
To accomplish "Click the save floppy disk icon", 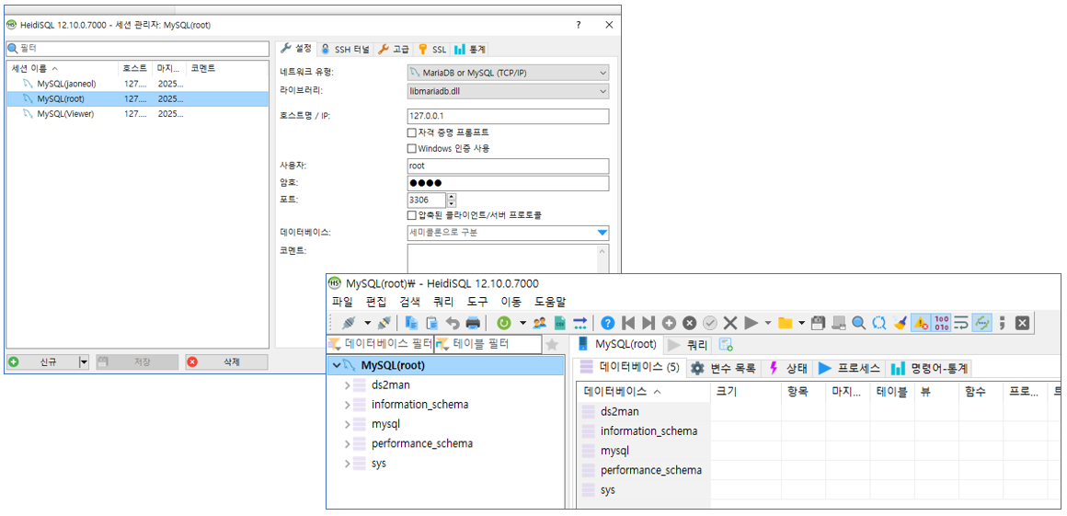I will pos(820,323).
